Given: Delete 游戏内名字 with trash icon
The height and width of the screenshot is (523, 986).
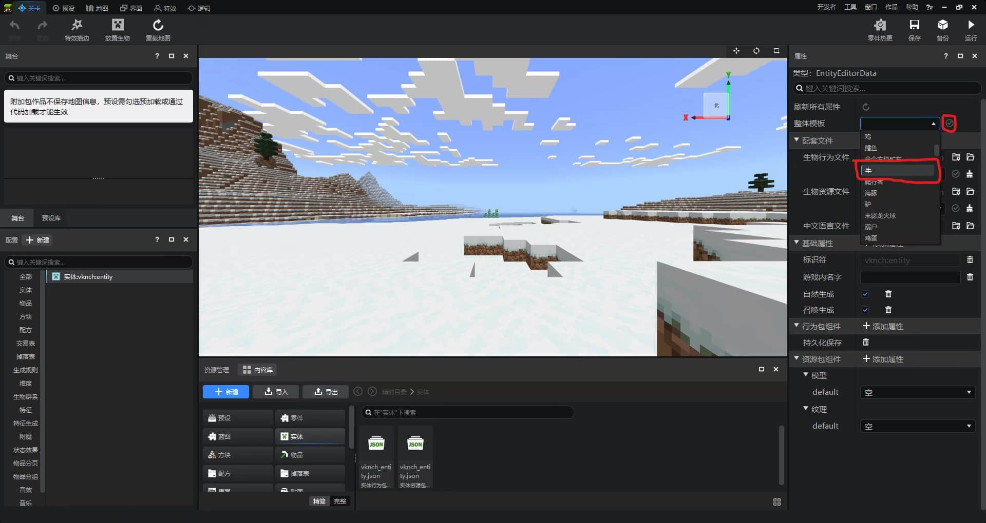Looking at the screenshot, I should (970, 277).
